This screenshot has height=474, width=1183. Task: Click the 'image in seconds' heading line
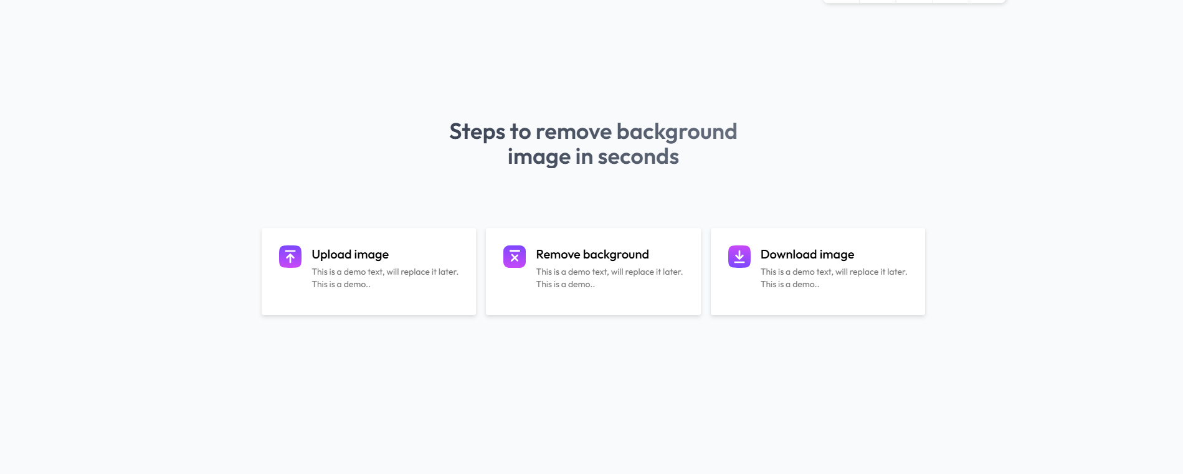(592, 156)
